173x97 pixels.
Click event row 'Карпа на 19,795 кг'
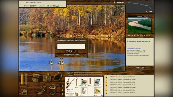pos(123,79)
